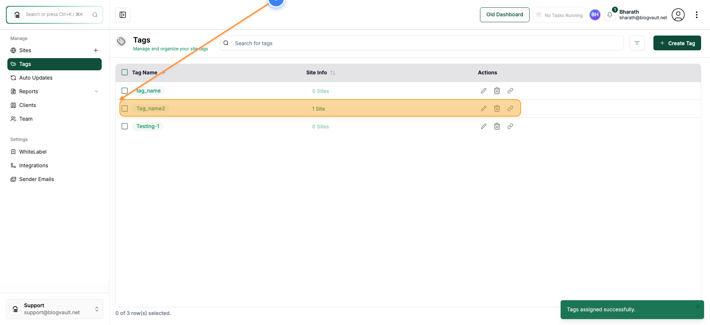This screenshot has width=710, height=325.
Task: Edit tag_name with the pencil icon
Action: tap(484, 91)
